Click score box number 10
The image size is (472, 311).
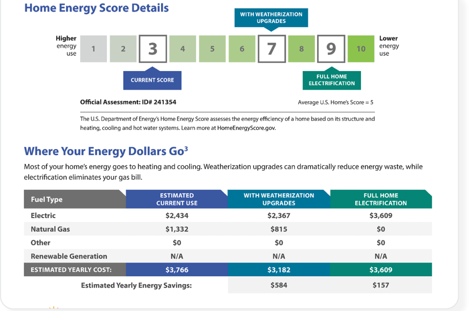[x=361, y=49]
